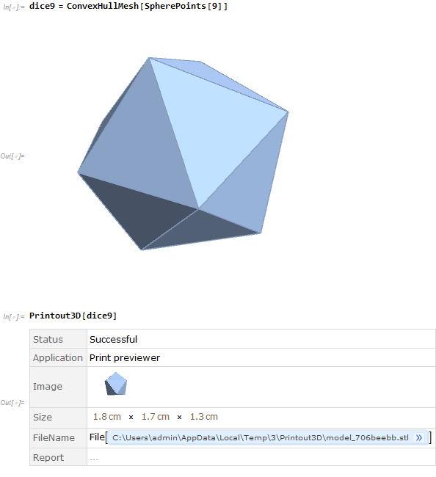This screenshot has height=477, width=436.
Task: Place cursor in the Printout3D[dice9] input line
Action: 73,316
